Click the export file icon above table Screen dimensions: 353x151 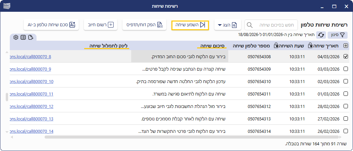[31, 37]
